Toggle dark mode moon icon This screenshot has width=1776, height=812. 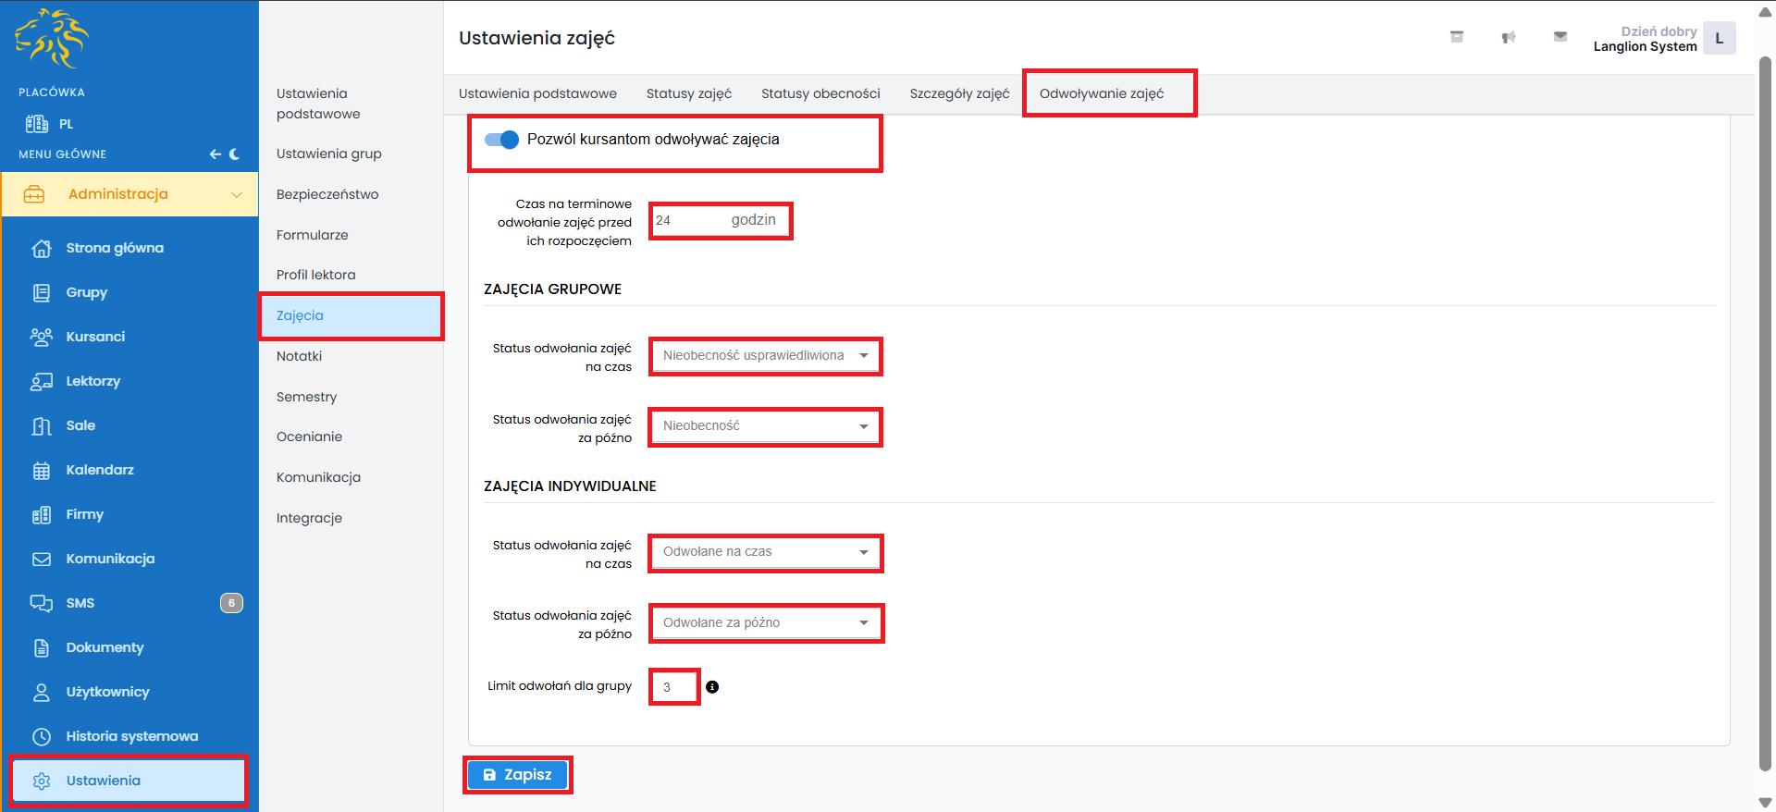pos(235,154)
